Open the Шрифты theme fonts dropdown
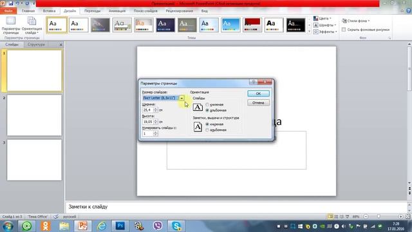 coord(324,25)
